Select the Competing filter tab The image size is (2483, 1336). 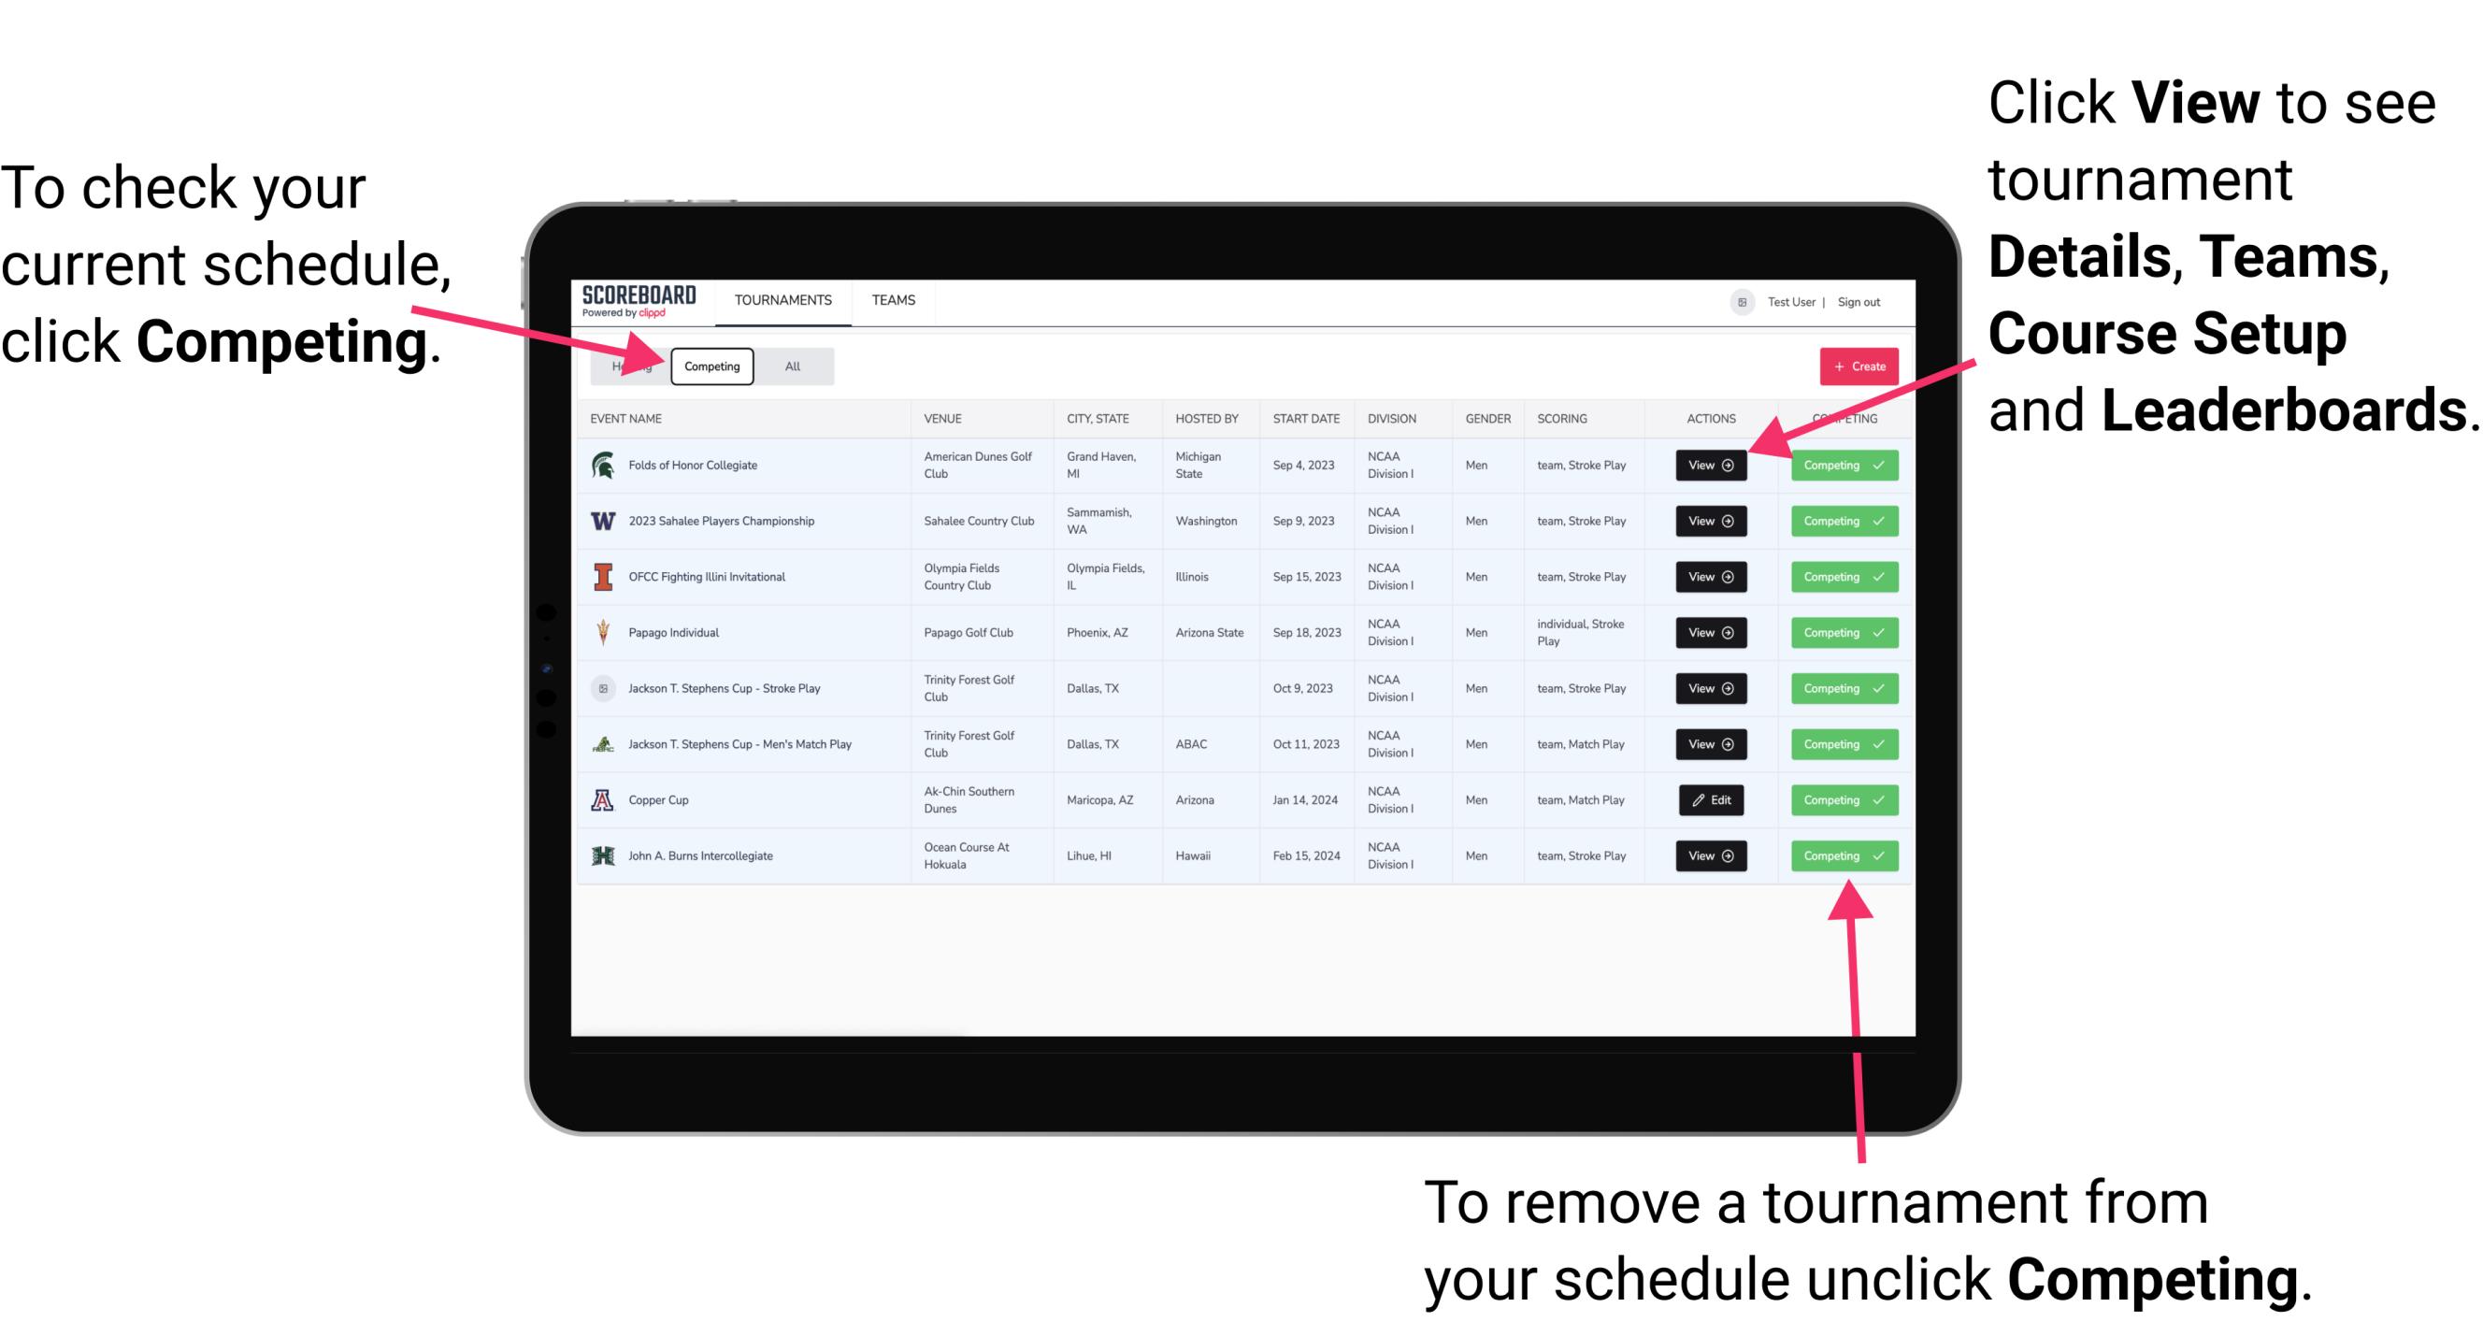710,366
